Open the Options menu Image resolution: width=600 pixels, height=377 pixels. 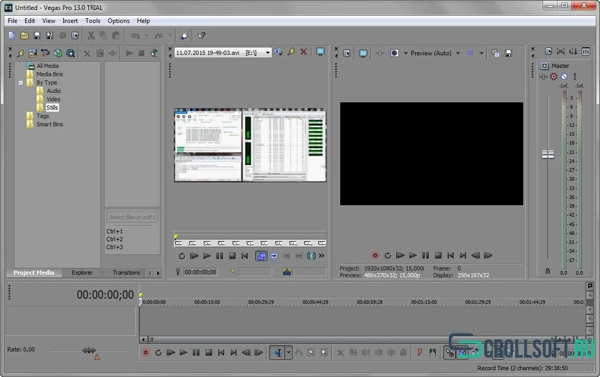[119, 21]
